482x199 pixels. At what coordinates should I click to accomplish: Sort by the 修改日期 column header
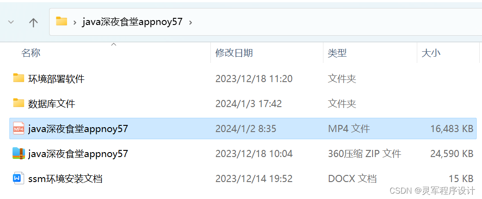pyautogui.click(x=234, y=53)
